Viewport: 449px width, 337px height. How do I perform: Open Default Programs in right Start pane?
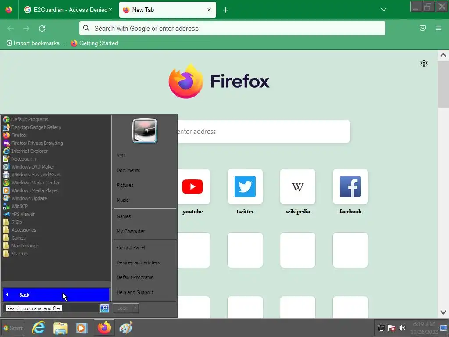point(135,277)
